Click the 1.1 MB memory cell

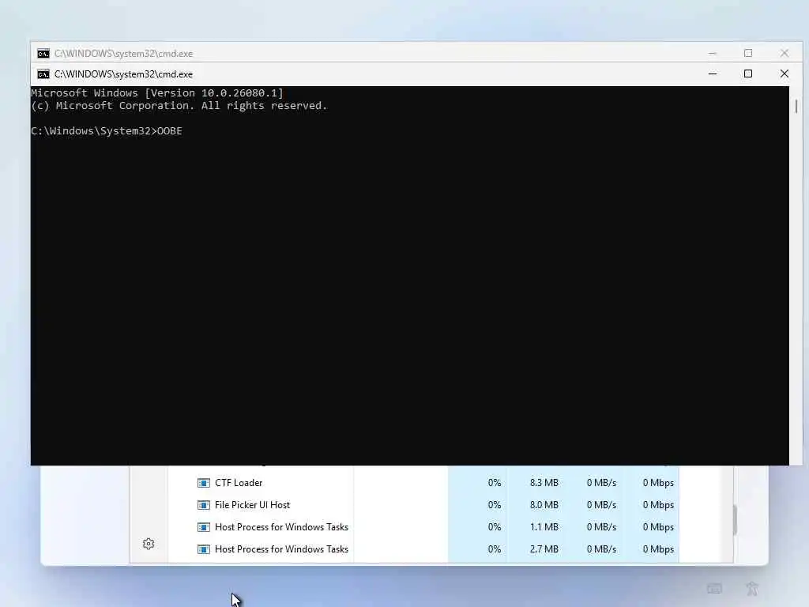[x=544, y=527]
